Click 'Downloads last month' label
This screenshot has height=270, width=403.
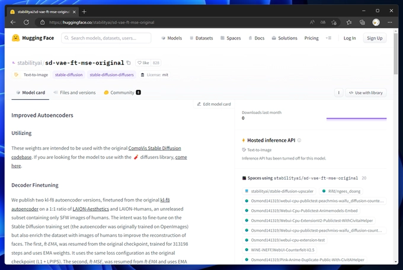[261, 112]
